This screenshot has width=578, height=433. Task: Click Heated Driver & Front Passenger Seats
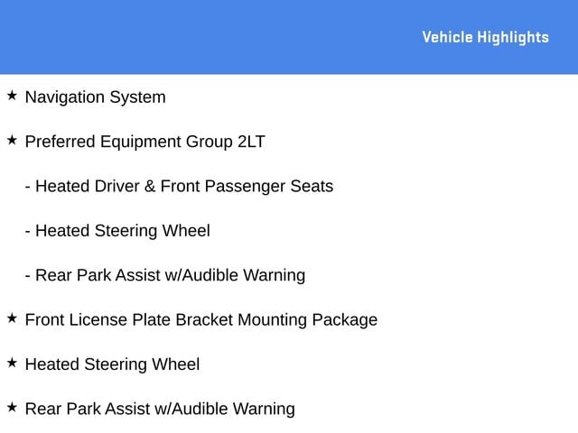click(184, 187)
